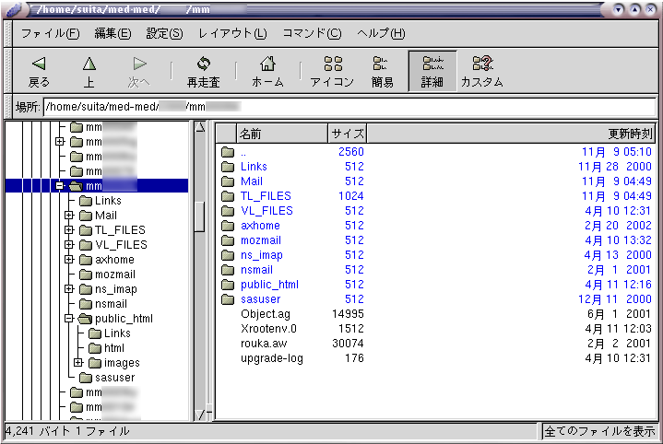Click the 上 (Up) directory icon
This screenshot has width=663, height=444.
[x=89, y=64]
